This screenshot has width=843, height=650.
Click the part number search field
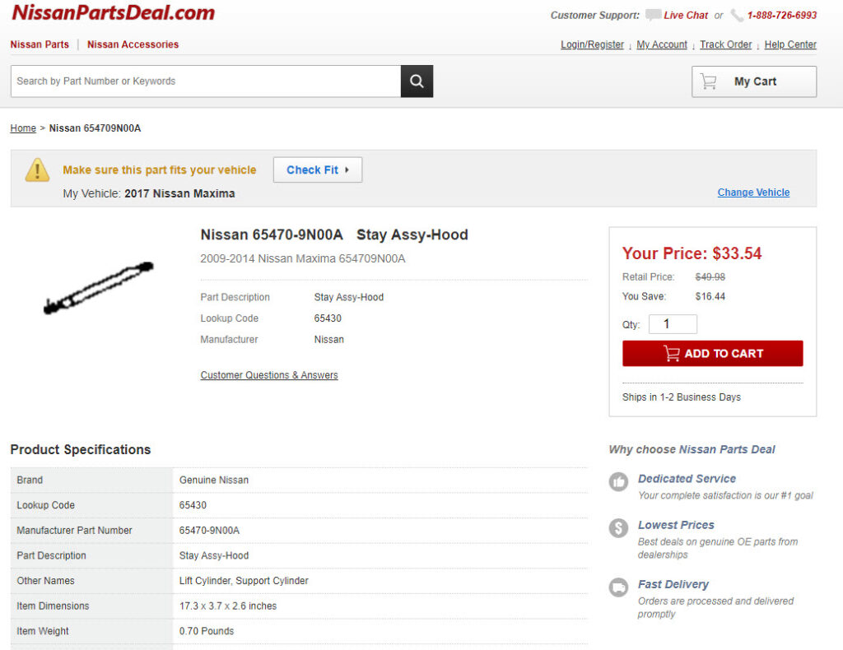(x=206, y=81)
